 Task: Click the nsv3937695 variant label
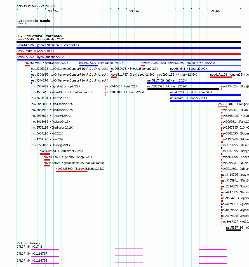coord(235,151)
